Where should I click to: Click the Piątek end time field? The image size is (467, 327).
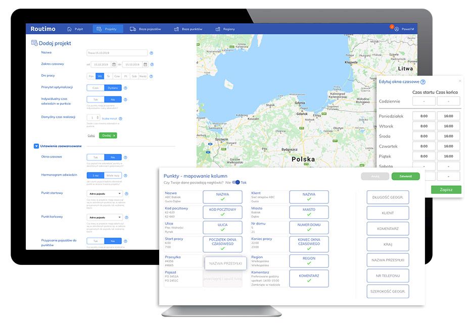coord(448,156)
